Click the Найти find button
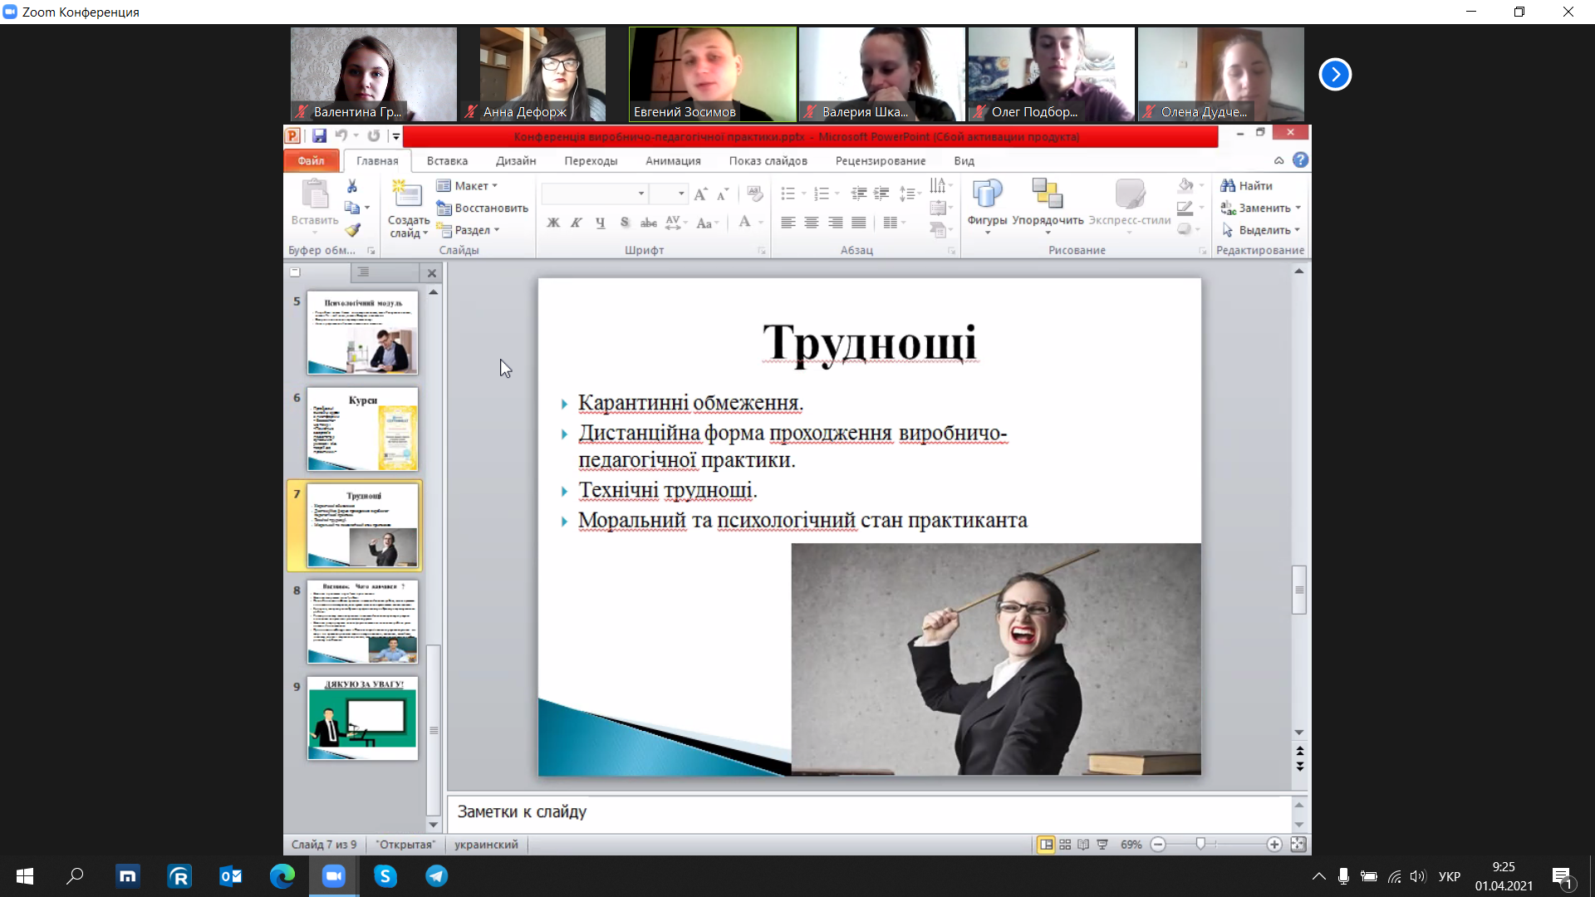The width and height of the screenshot is (1595, 897). pos(1246,186)
